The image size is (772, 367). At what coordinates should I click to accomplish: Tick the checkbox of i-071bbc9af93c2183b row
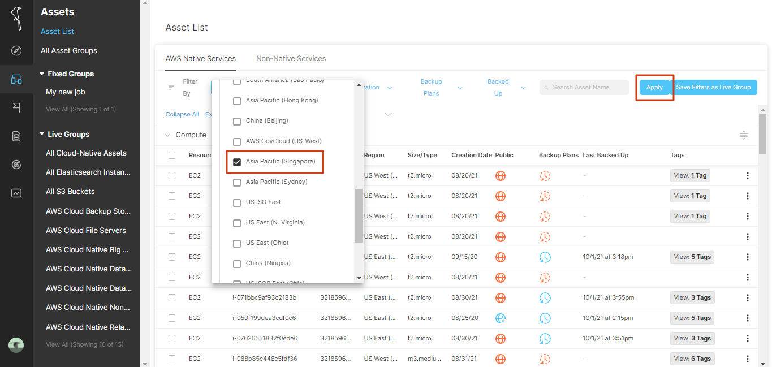click(172, 297)
